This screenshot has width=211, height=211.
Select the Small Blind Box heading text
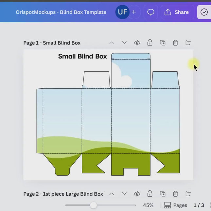tap(82, 56)
